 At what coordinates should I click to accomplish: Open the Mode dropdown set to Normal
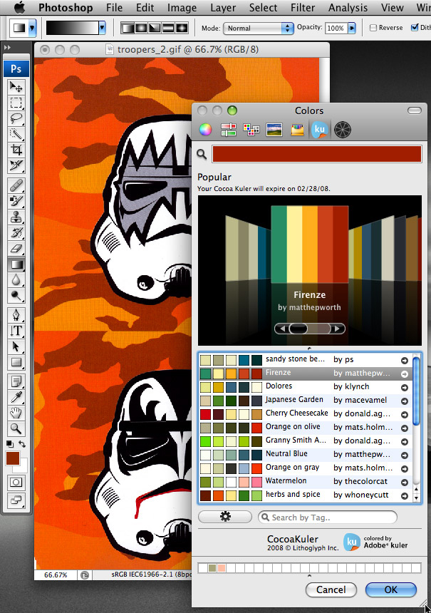[258, 28]
